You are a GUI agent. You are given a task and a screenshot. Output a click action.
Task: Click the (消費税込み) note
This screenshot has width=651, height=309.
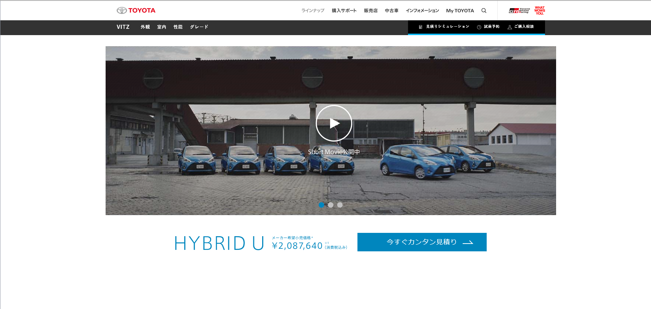click(336, 247)
